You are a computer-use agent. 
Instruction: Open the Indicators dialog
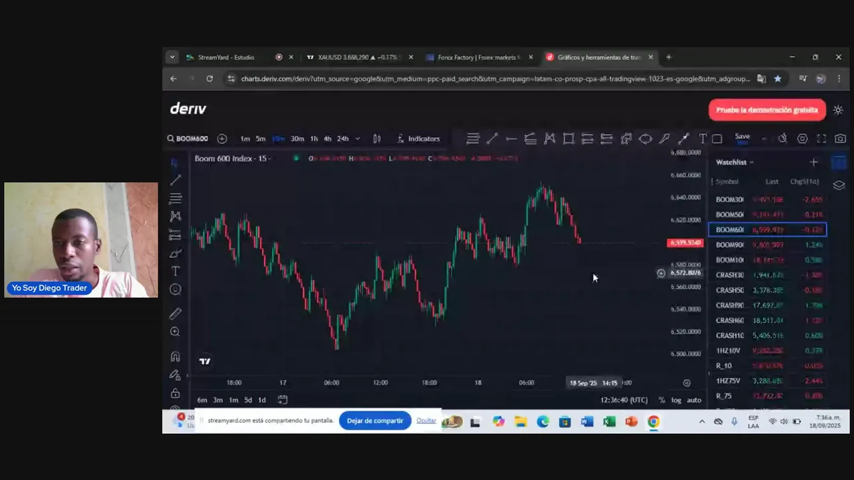418,139
